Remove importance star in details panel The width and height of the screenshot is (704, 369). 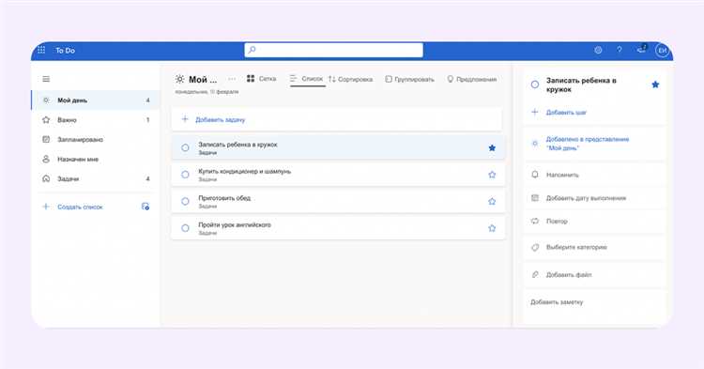click(x=655, y=85)
